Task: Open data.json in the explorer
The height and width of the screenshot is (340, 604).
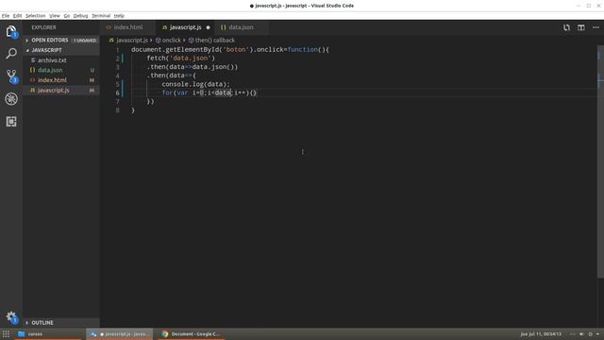Action: (60, 70)
